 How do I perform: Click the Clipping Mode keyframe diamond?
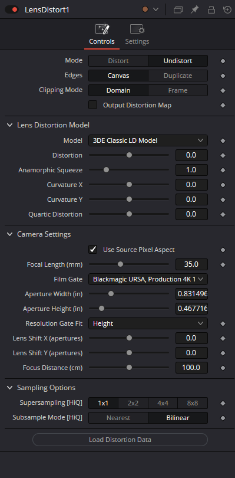(223, 90)
